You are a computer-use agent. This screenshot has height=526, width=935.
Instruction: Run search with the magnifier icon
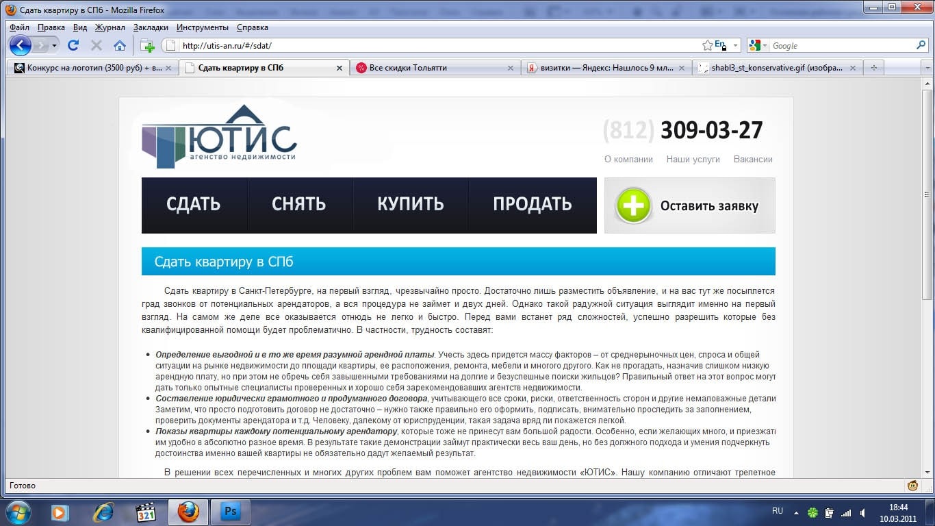coord(921,45)
